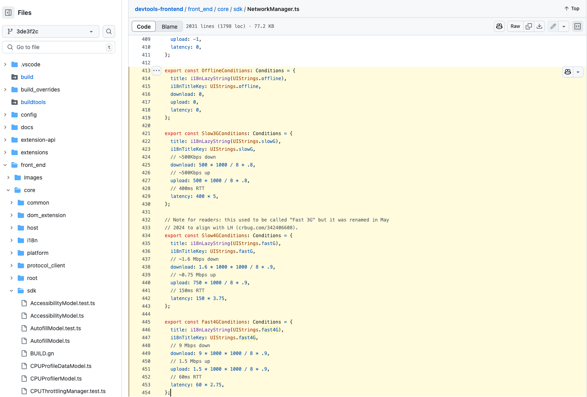
Task: Click the host folder icon
Action: tap(21, 228)
